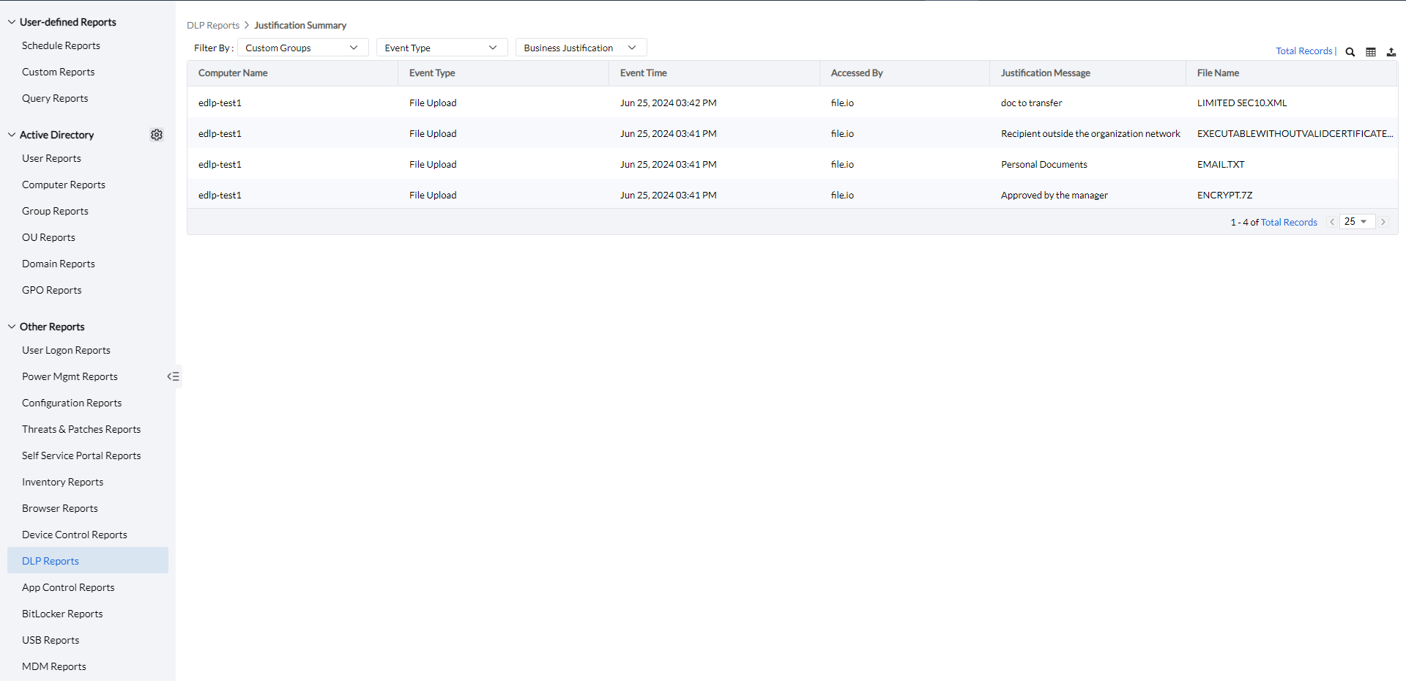Open User Logon Reports
Screen dimensions: 1406x681
click(66, 350)
